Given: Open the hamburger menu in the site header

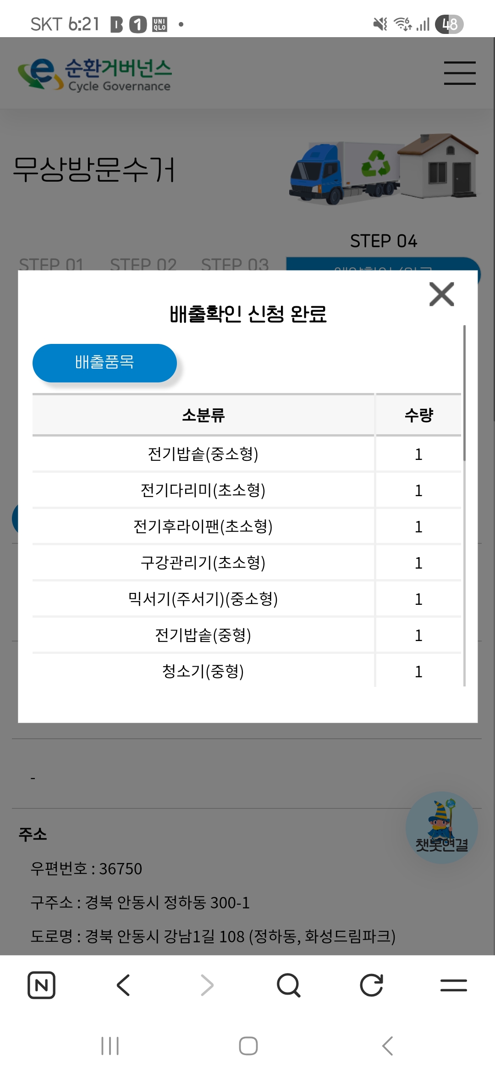Looking at the screenshot, I should 459,73.
